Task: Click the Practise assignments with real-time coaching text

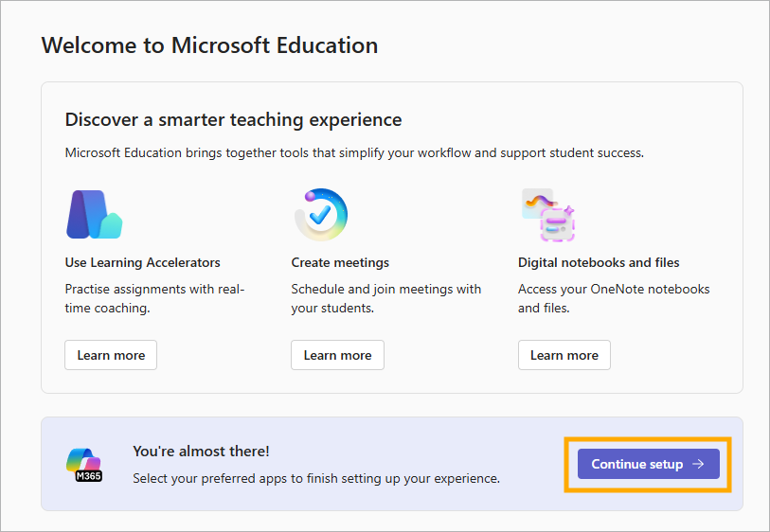Action: pos(154,298)
